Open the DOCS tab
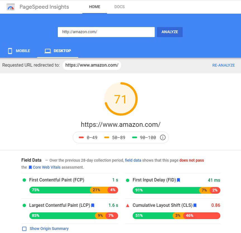The width and height of the screenshot is (241, 233). tap(120, 7)
